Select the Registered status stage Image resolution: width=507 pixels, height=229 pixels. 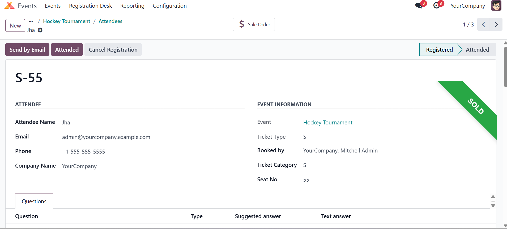point(439,50)
